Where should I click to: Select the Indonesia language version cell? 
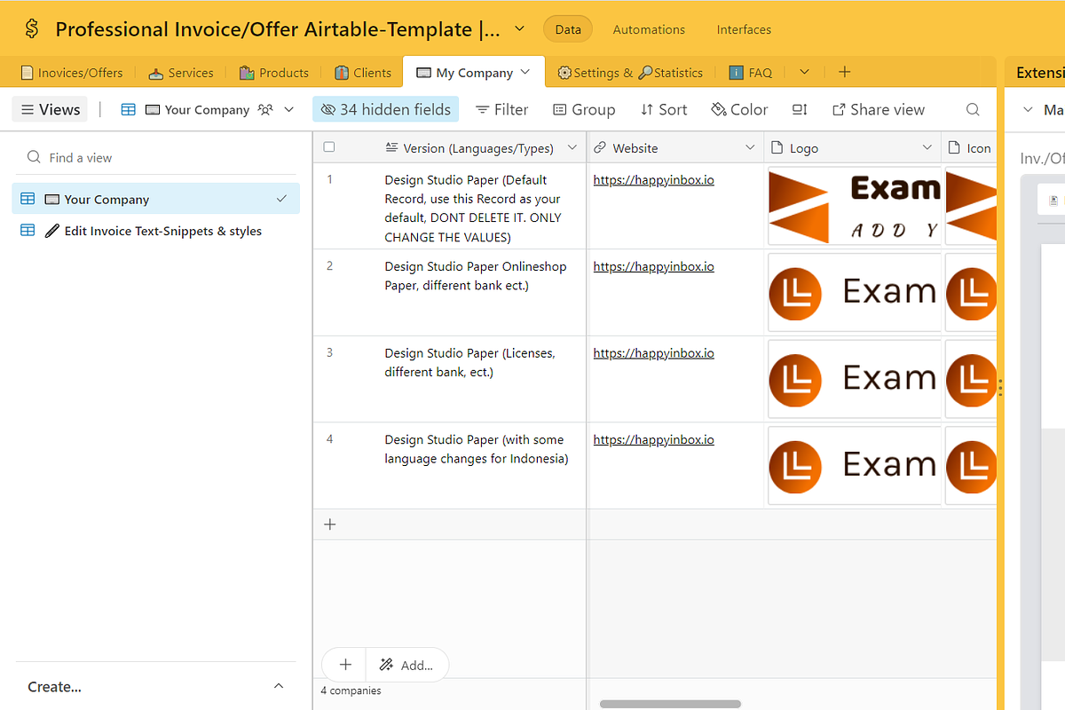point(480,465)
